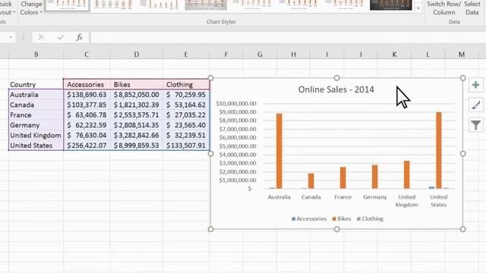Click cell with $3,282,842.66

coord(137,135)
